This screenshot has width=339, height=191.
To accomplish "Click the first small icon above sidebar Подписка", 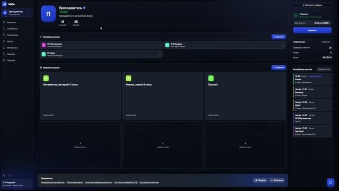I will 4,176.
